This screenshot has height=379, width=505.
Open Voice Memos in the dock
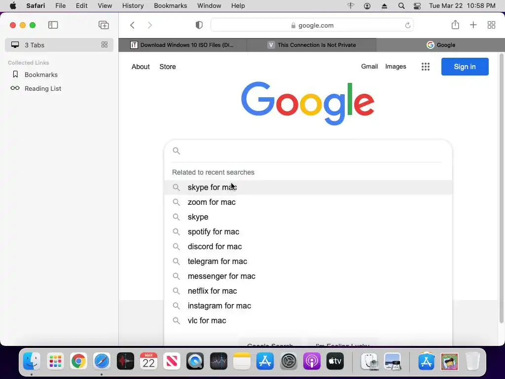(x=125, y=361)
